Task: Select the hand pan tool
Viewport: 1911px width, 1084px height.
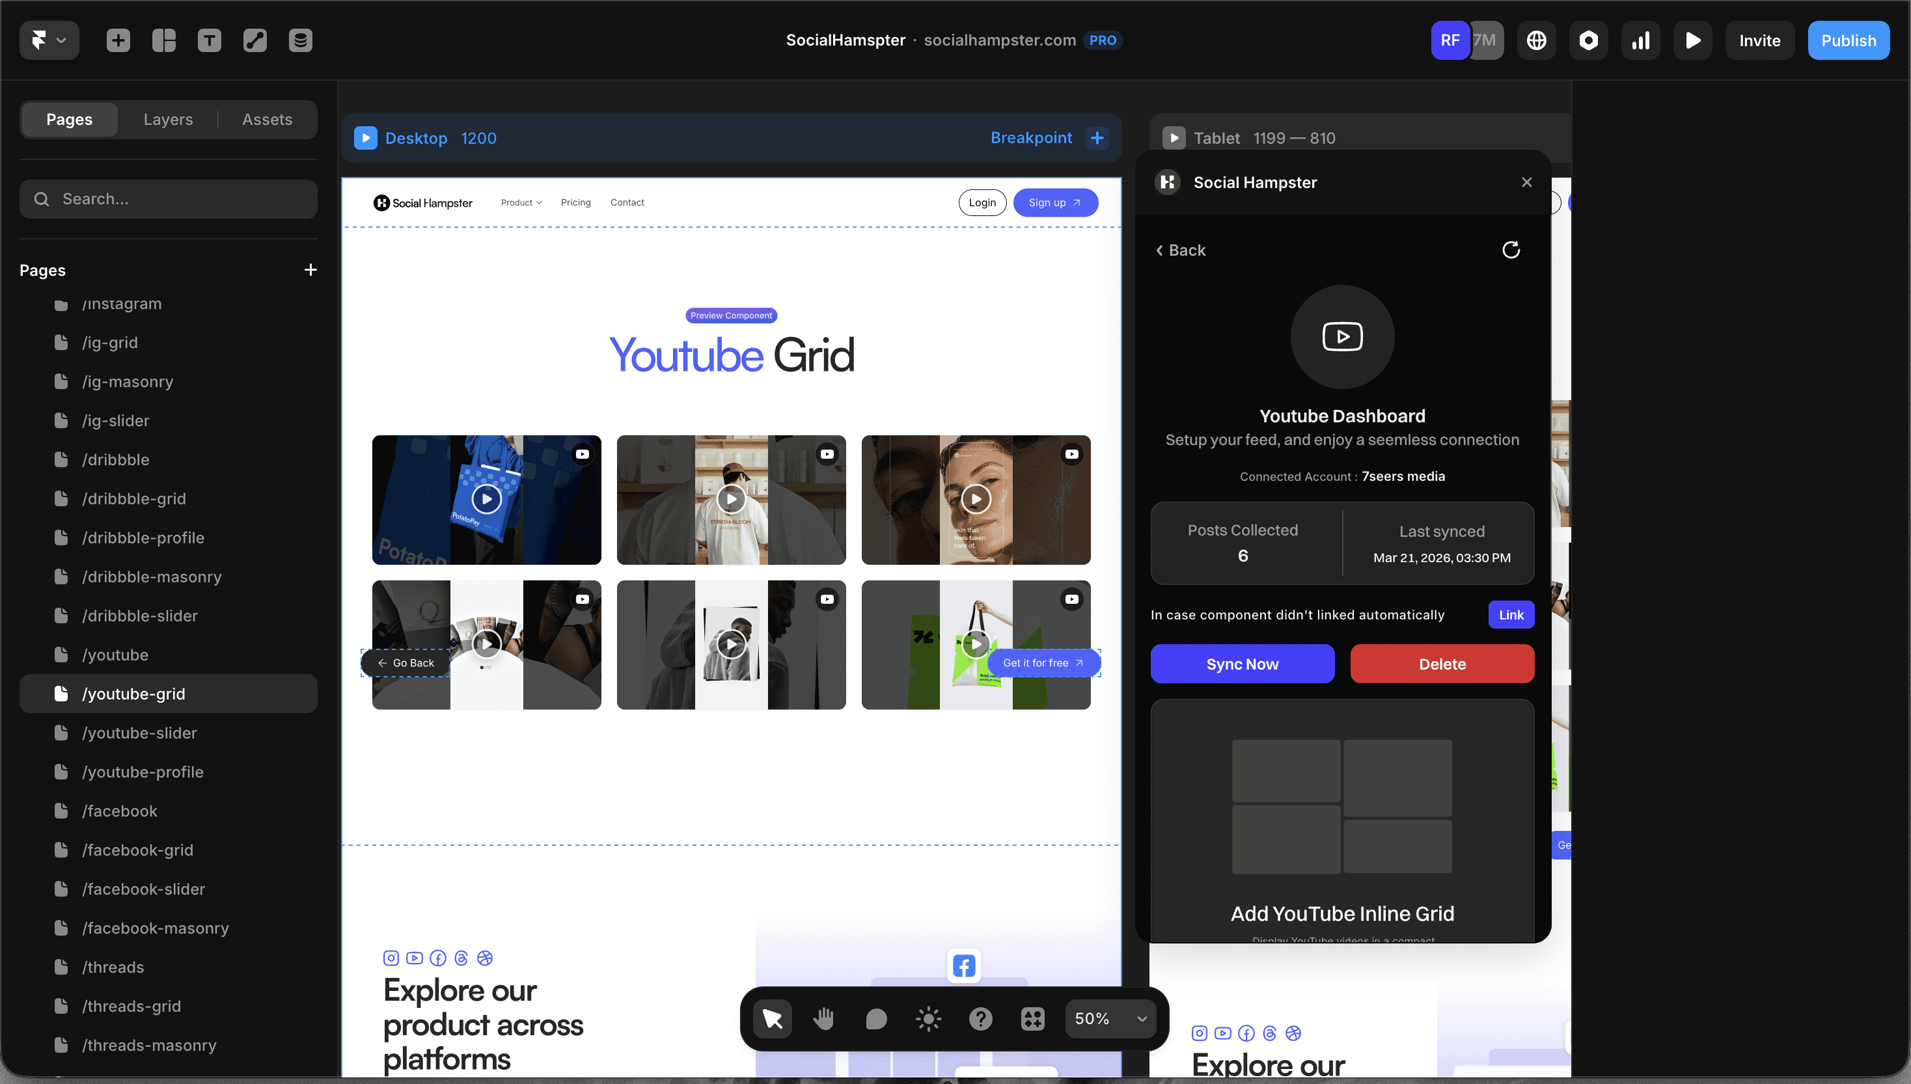Action: tap(823, 1018)
